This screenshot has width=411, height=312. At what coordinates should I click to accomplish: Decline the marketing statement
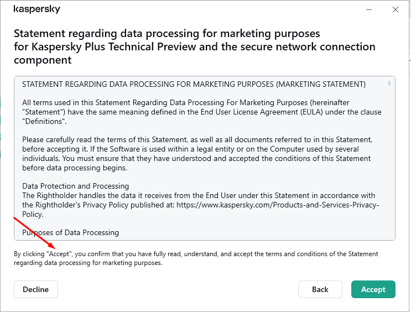(x=36, y=289)
